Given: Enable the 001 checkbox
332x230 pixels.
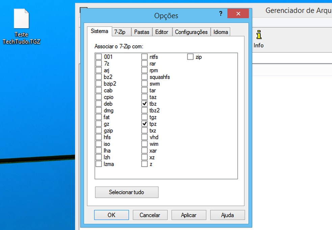Looking at the screenshot, I should tap(99, 57).
